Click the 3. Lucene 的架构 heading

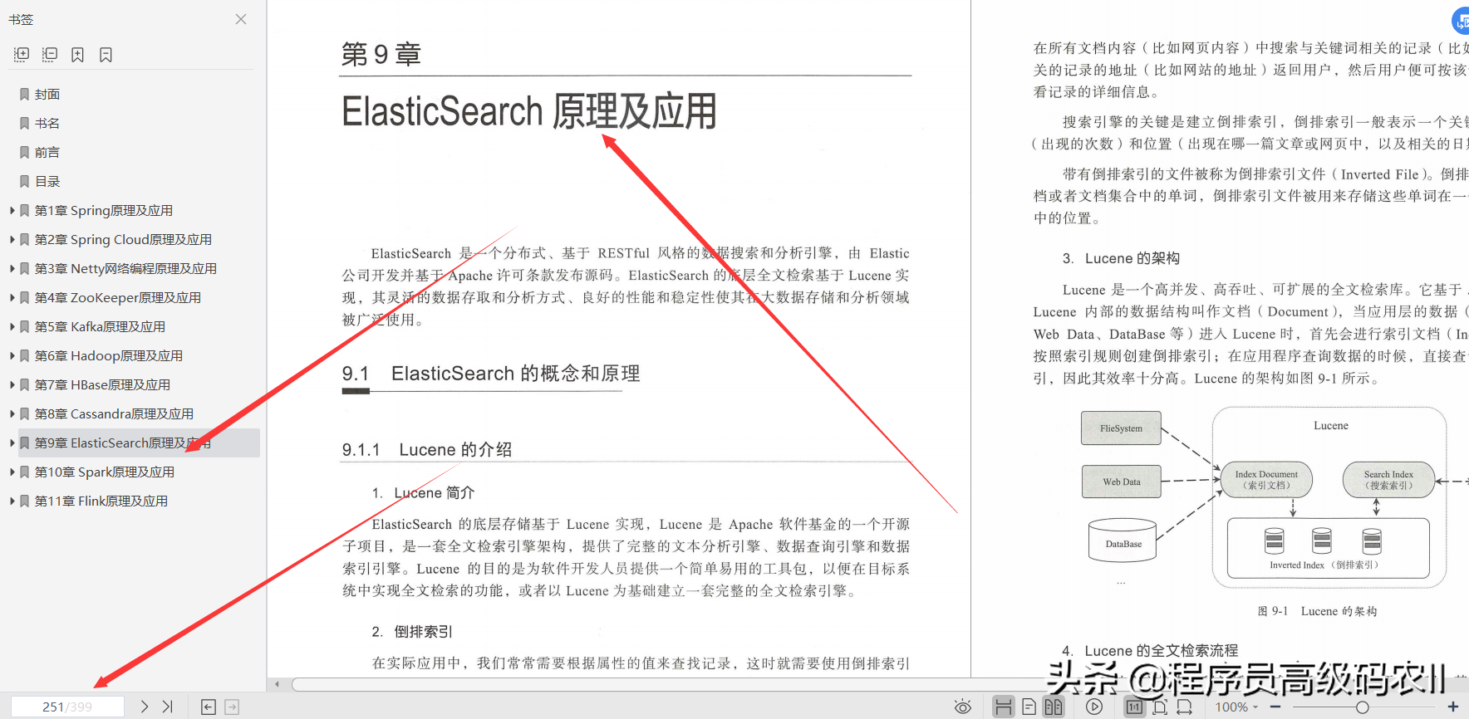point(1121,258)
